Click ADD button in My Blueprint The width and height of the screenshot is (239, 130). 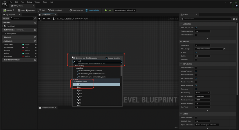(x=6, y=18)
